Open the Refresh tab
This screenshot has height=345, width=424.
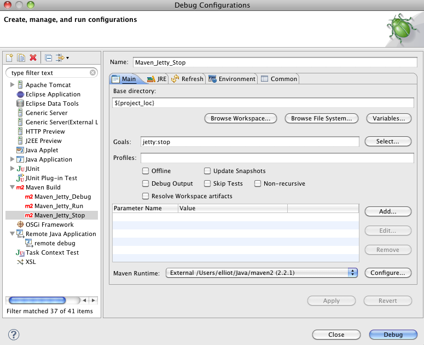(x=188, y=79)
